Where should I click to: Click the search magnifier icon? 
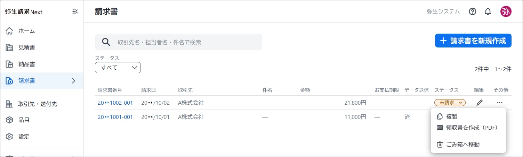pos(106,42)
